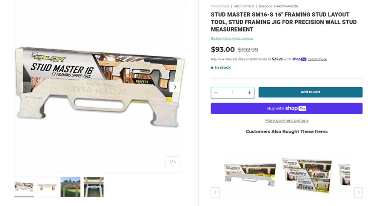This screenshot has width=368, height=206.
Task: Select second thumbnail showing tool on studs
Action: [47, 187]
